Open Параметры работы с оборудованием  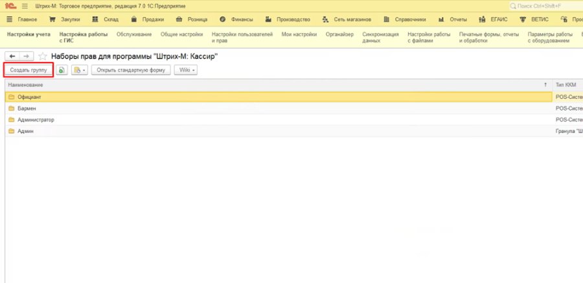(549, 37)
